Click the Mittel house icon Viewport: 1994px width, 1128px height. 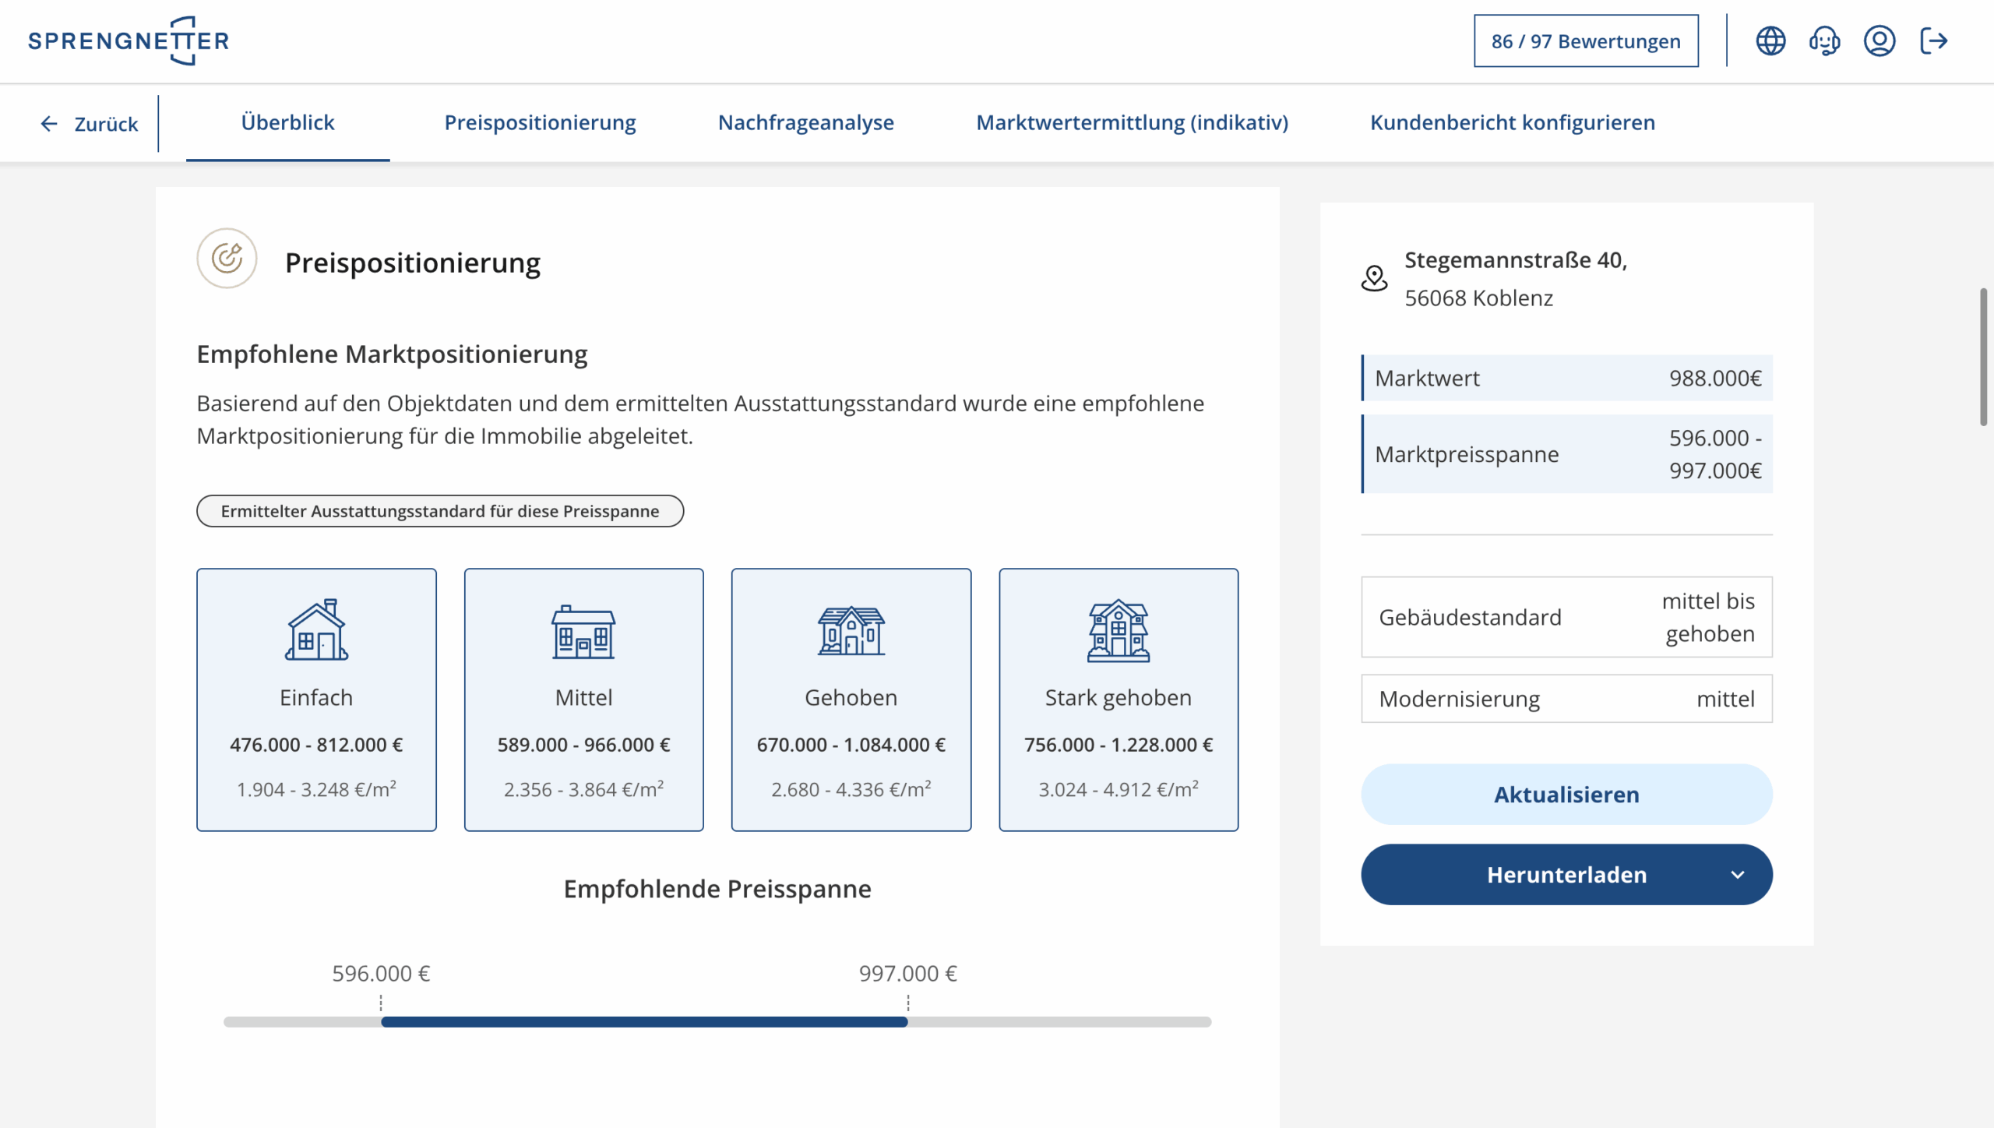583,632
